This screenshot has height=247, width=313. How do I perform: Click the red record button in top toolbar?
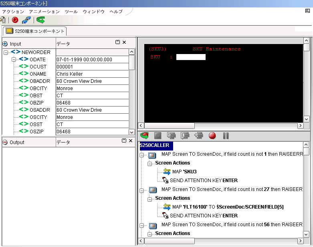15,20
